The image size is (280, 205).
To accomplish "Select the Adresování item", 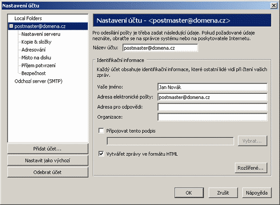I will tap(33, 50).
